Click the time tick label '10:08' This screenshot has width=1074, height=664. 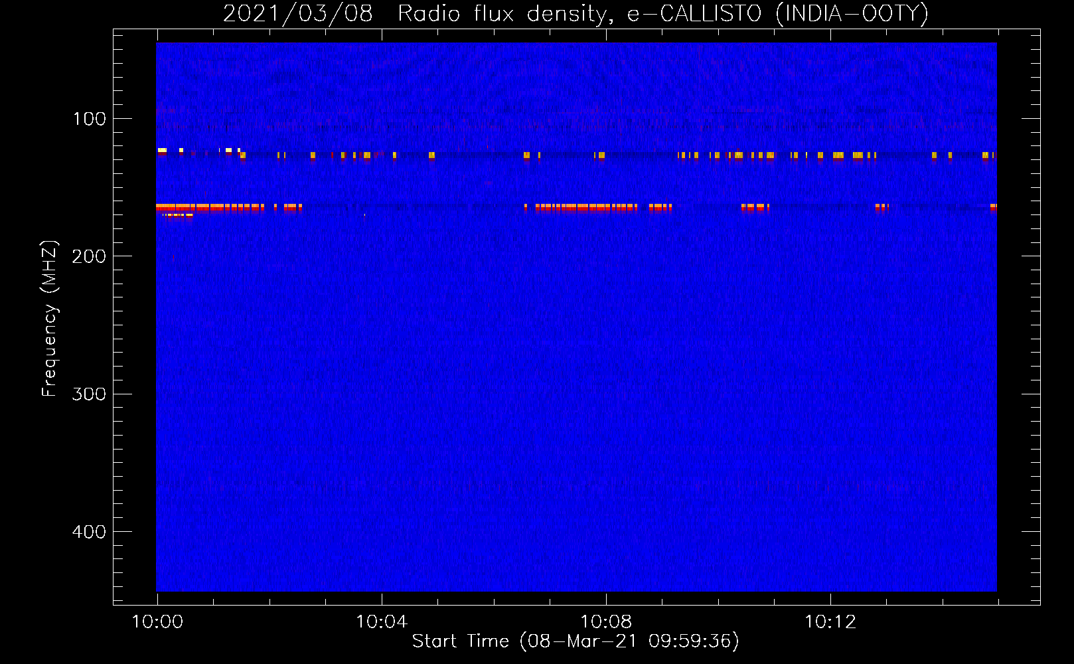[x=606, y=622]
